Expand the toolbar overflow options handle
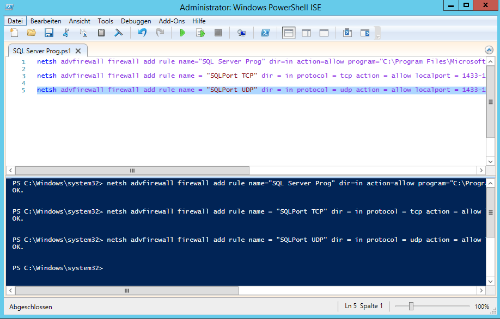This screenshot has width=500, height=319. click(377, 33)
